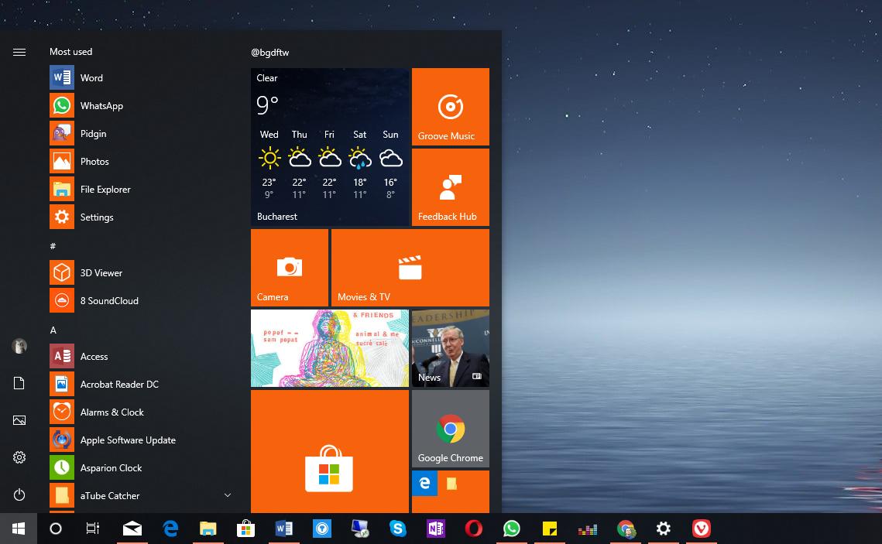
Task: Switch to WhatsApp in the taskbar
Action: click(x=512, y=529)
